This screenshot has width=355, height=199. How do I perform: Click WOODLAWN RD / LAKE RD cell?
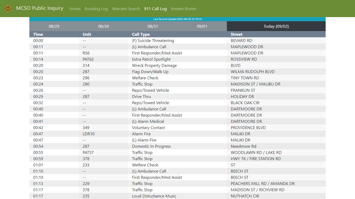tap(276, 152)
